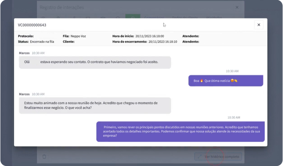Open the Dados do cliente tab

[x=185, y=17]
